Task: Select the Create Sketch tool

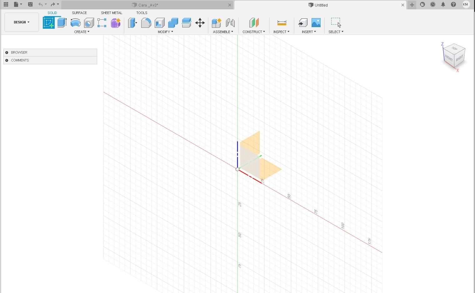Action: click(x=49, y=23)
